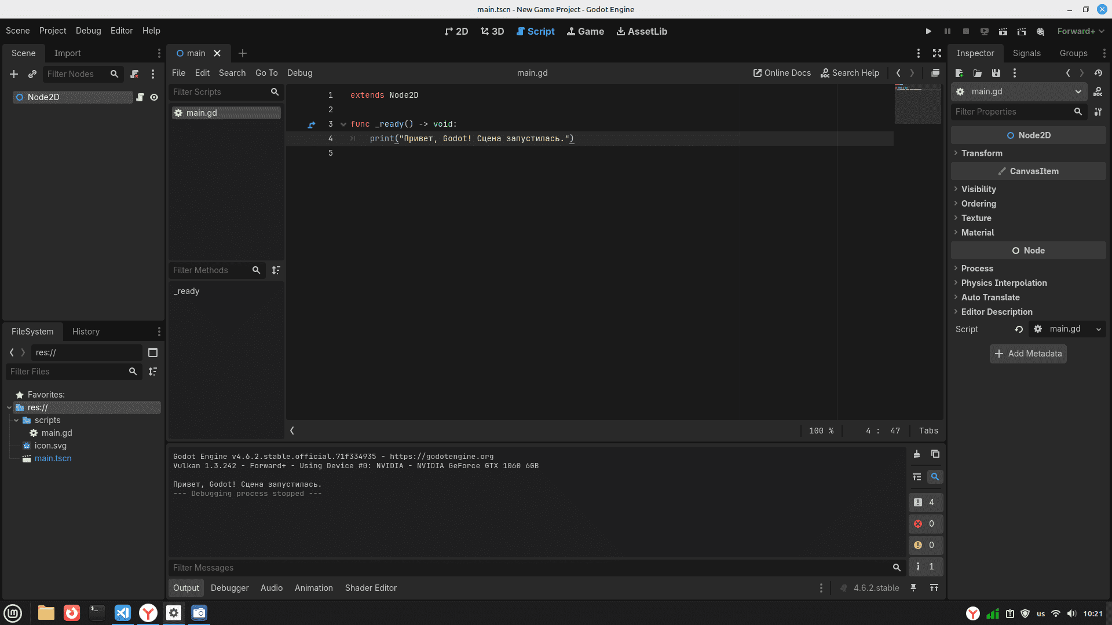The width and height of the screenshot is (1112, 625).
Task: Switch to the 2D workspace
Action: point(456,31)
